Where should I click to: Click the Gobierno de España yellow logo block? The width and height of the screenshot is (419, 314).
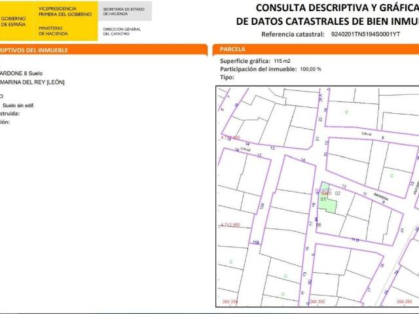coord(17,20)
